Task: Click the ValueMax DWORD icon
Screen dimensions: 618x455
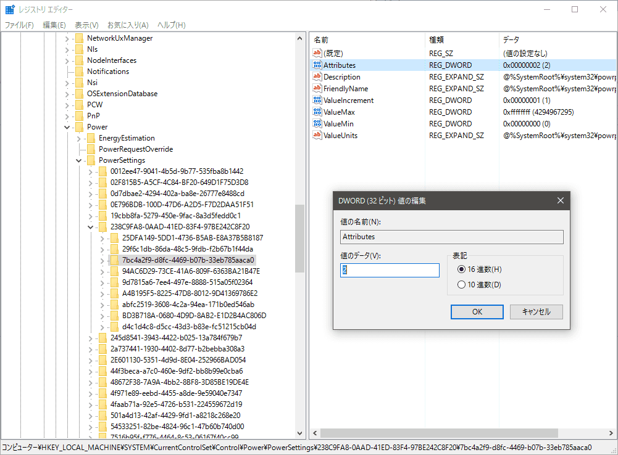Action: (317, 112)
